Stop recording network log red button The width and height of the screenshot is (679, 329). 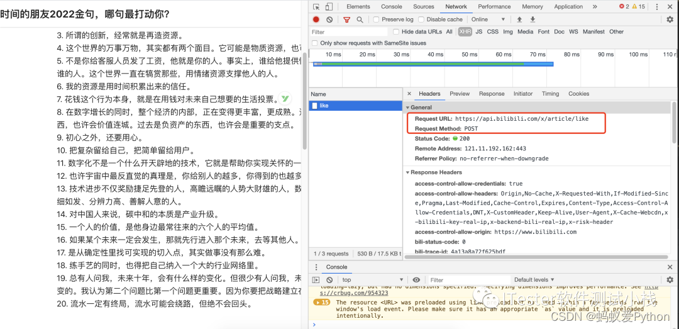click(316, 20)
